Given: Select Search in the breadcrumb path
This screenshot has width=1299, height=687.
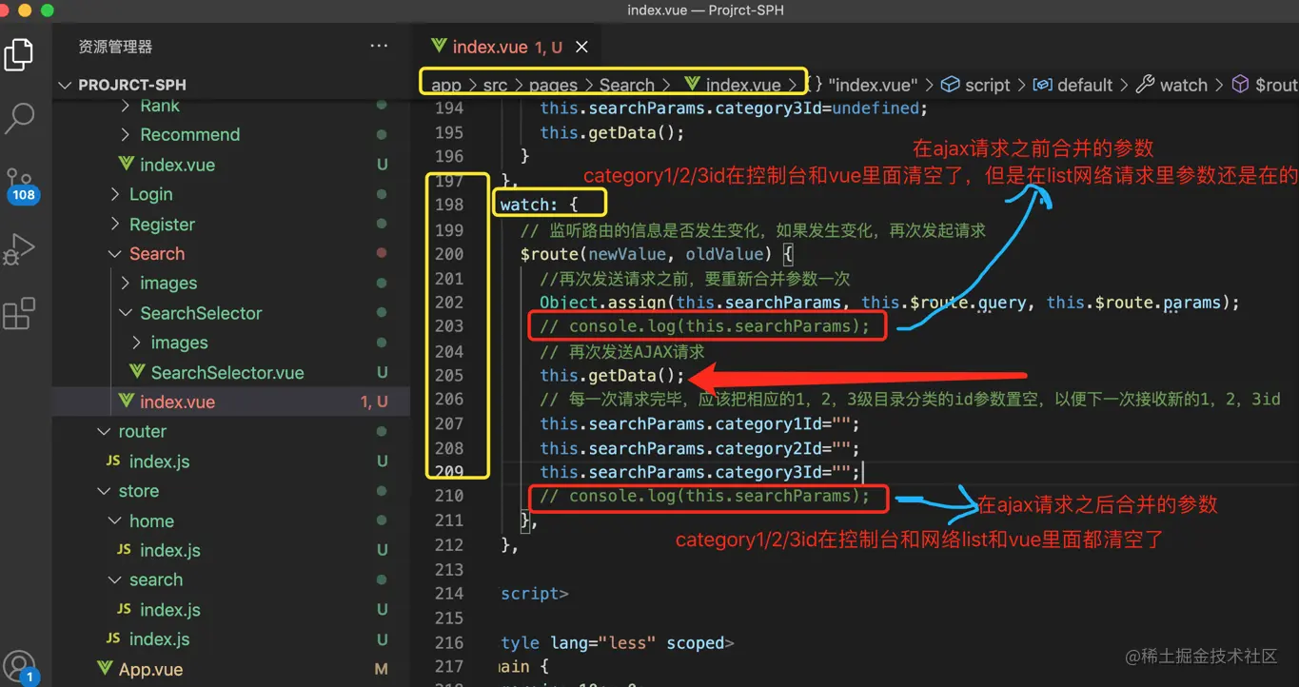Looking at the screenshot, I should [x=627, y=85].
